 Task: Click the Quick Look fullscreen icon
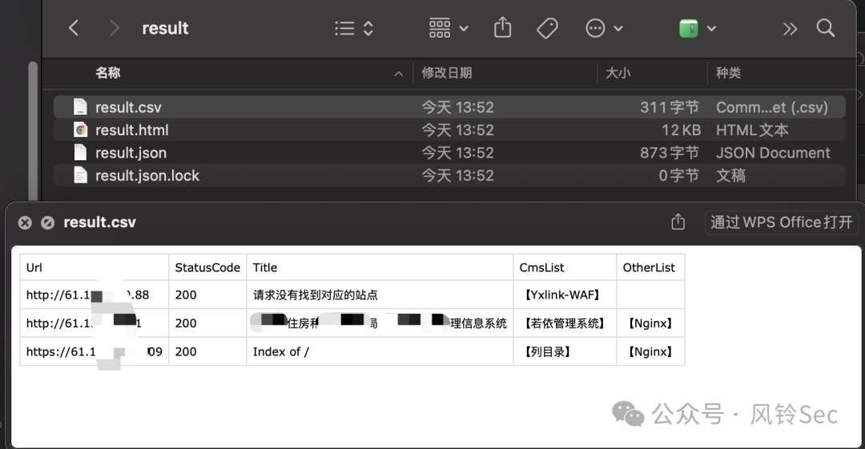coord(47,222)
